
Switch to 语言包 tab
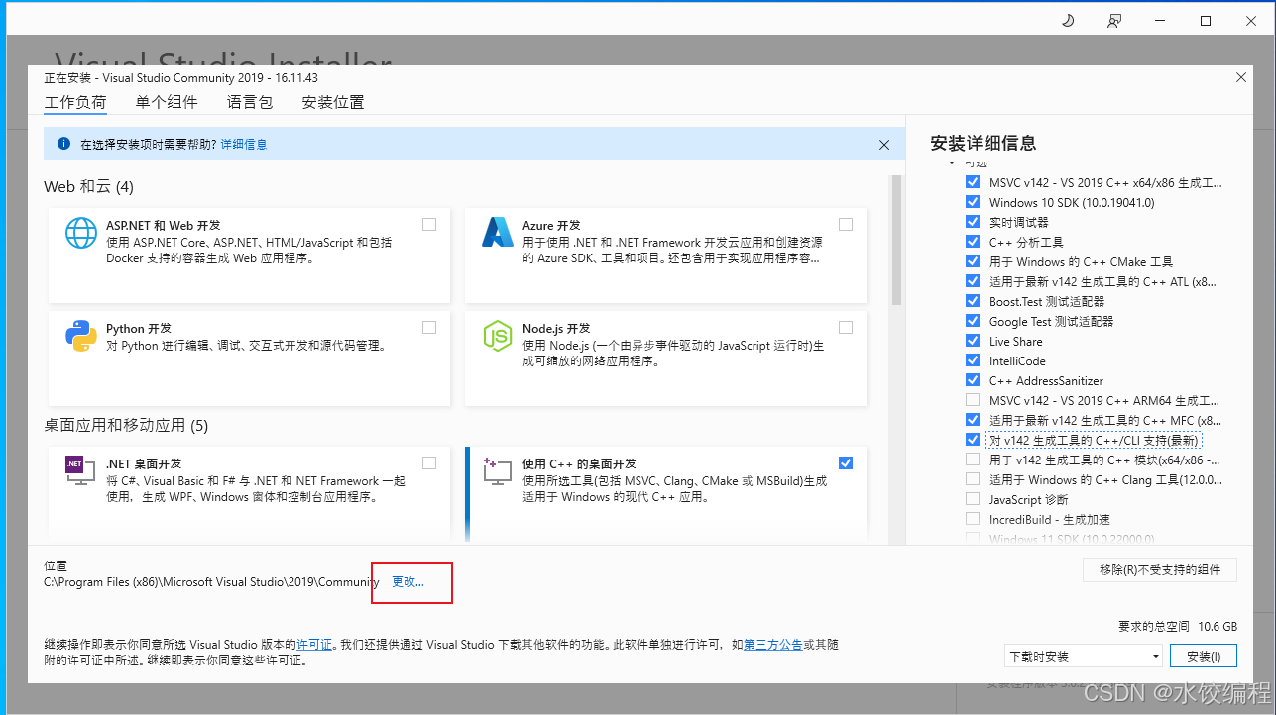[x=250, y=102]
